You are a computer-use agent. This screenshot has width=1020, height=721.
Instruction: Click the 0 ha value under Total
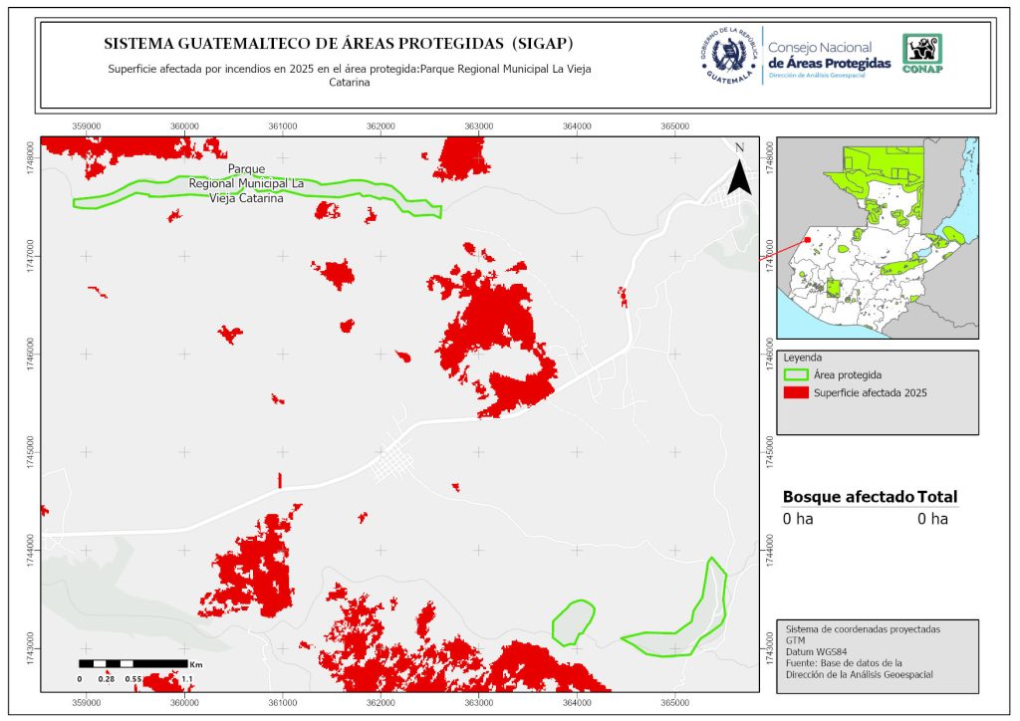tap(932, 519)
